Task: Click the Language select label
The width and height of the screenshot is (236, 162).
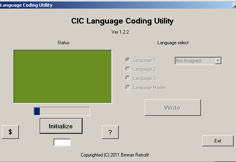Action: coord(173,43)
